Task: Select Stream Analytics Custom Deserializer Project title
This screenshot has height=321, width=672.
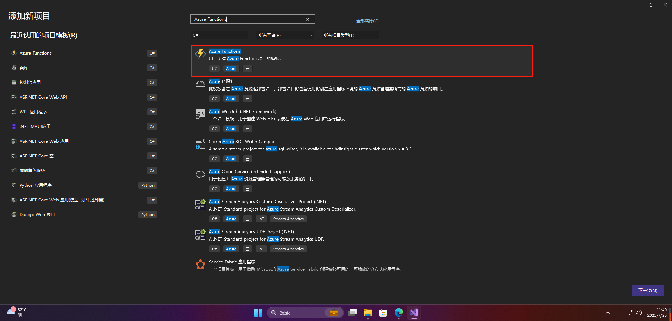Action: 267,202
